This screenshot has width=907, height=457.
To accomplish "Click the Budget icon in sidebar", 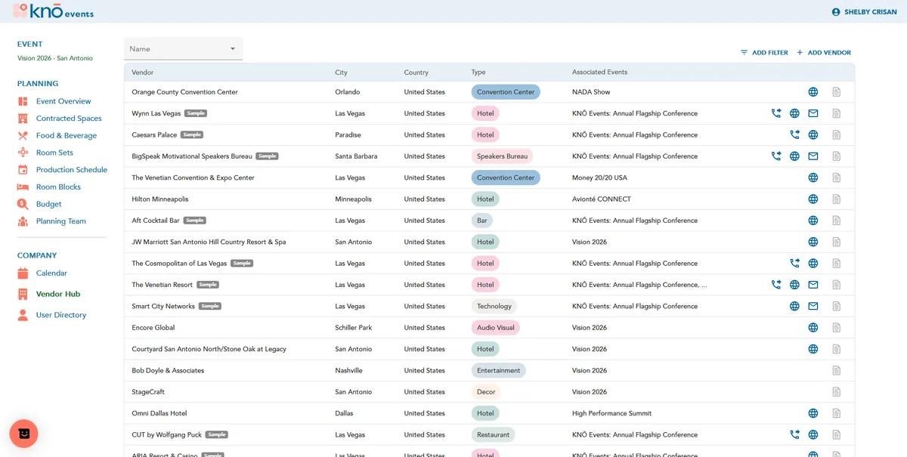I will click(x=23, y=204).
